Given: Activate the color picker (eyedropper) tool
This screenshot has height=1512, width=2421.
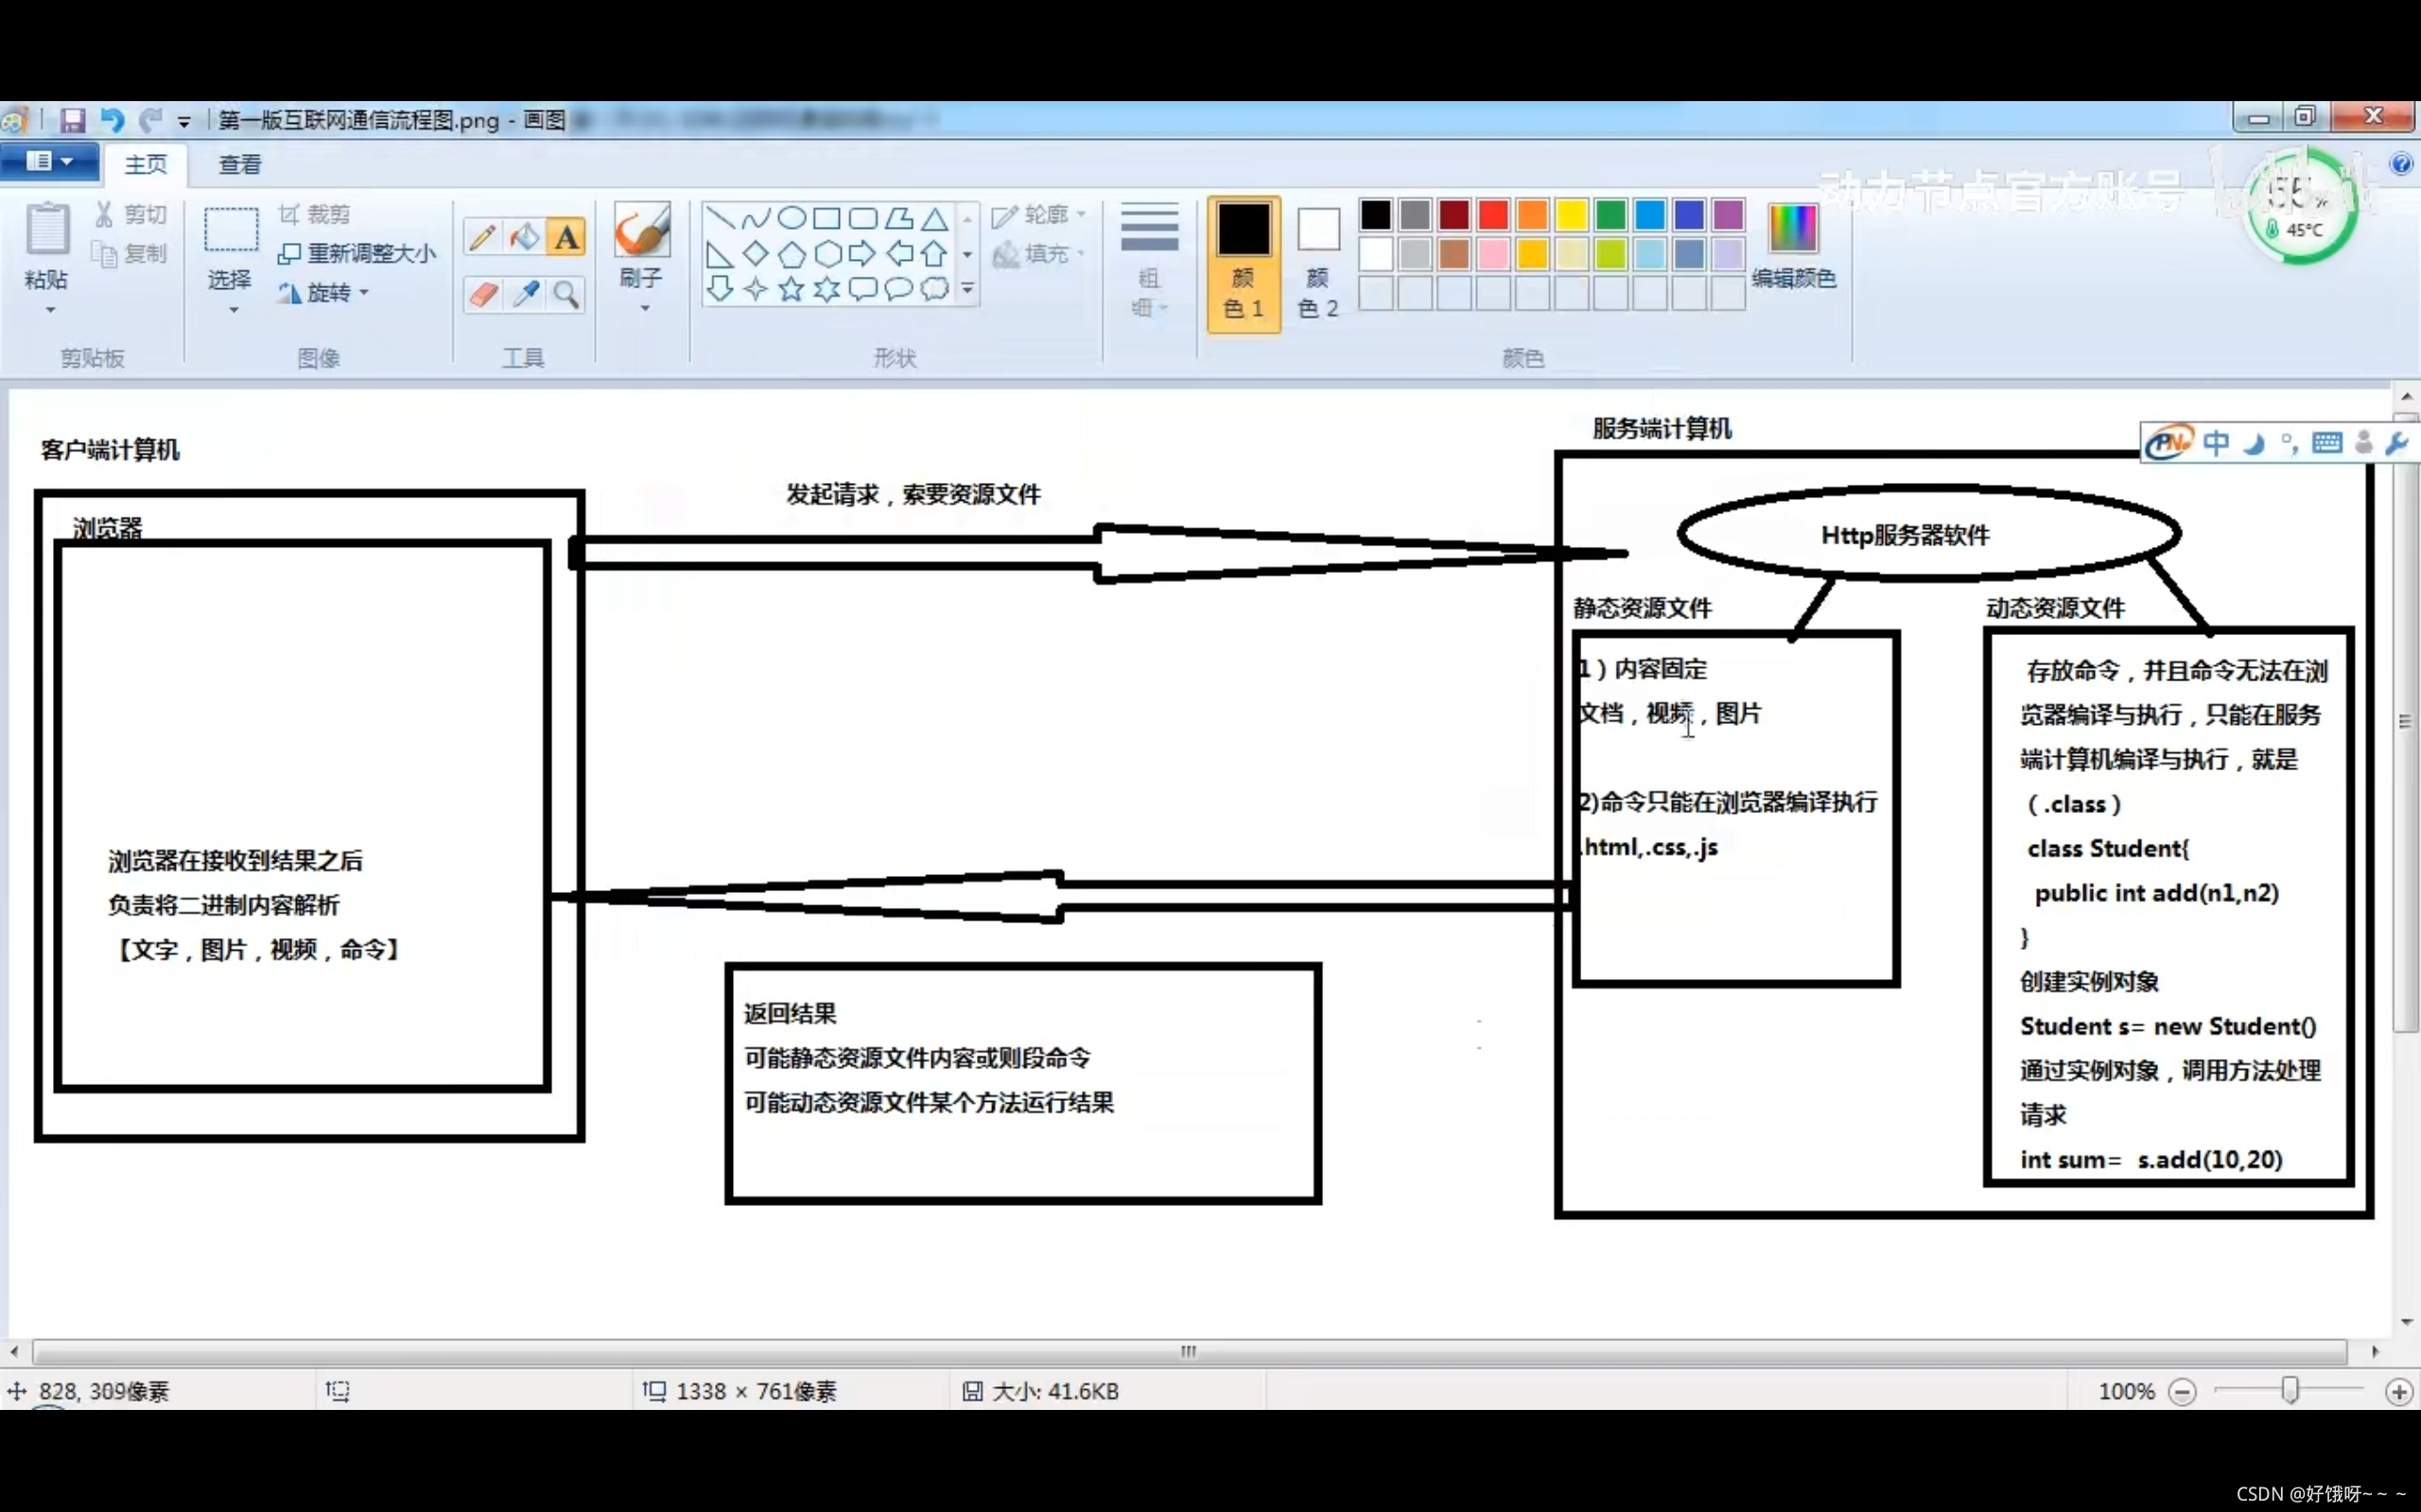Looking at the screenshot, I should point(524,293).
